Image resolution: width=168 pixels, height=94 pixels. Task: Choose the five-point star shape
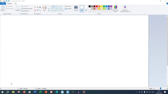coord(53,11)
